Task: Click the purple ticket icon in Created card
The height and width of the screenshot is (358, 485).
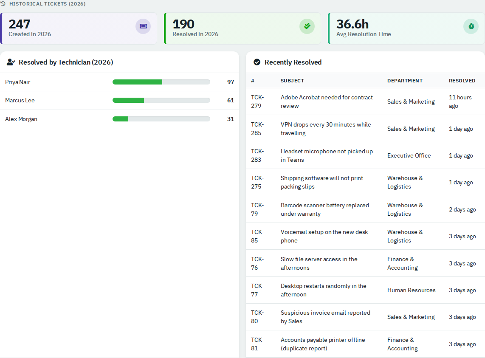Action: tap(143, 26)
